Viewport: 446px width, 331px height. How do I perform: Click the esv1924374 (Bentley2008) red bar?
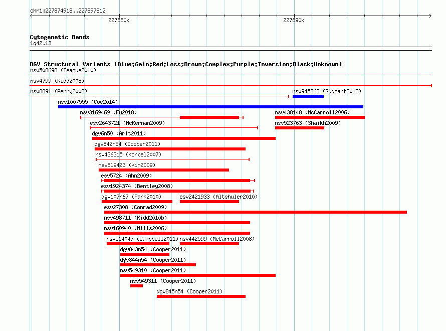coord(177,191)
